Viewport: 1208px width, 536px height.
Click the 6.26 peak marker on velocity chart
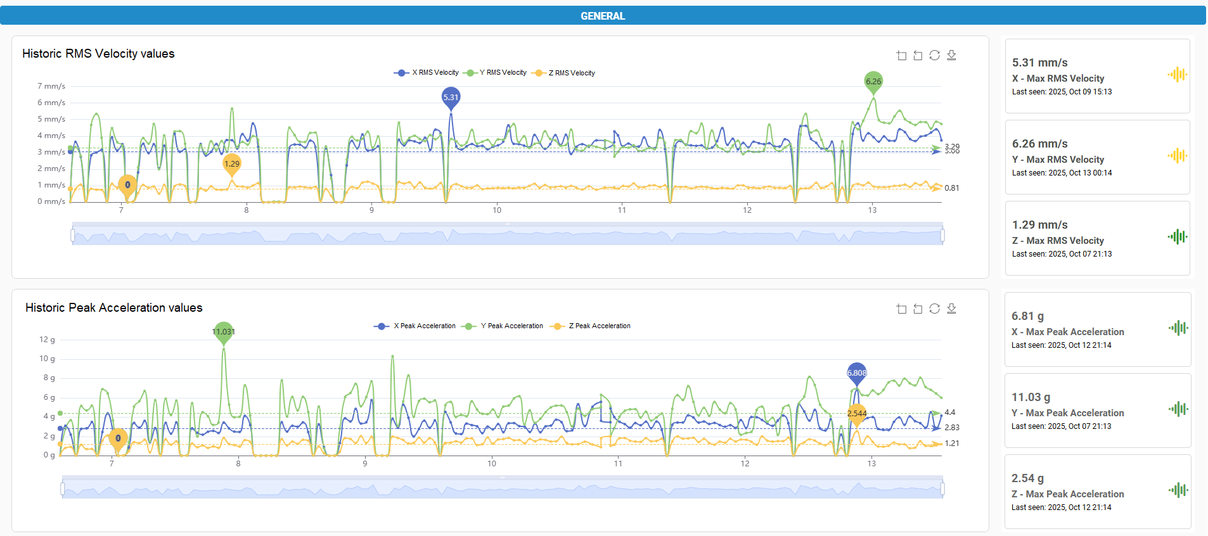click(x=873, y=81)
